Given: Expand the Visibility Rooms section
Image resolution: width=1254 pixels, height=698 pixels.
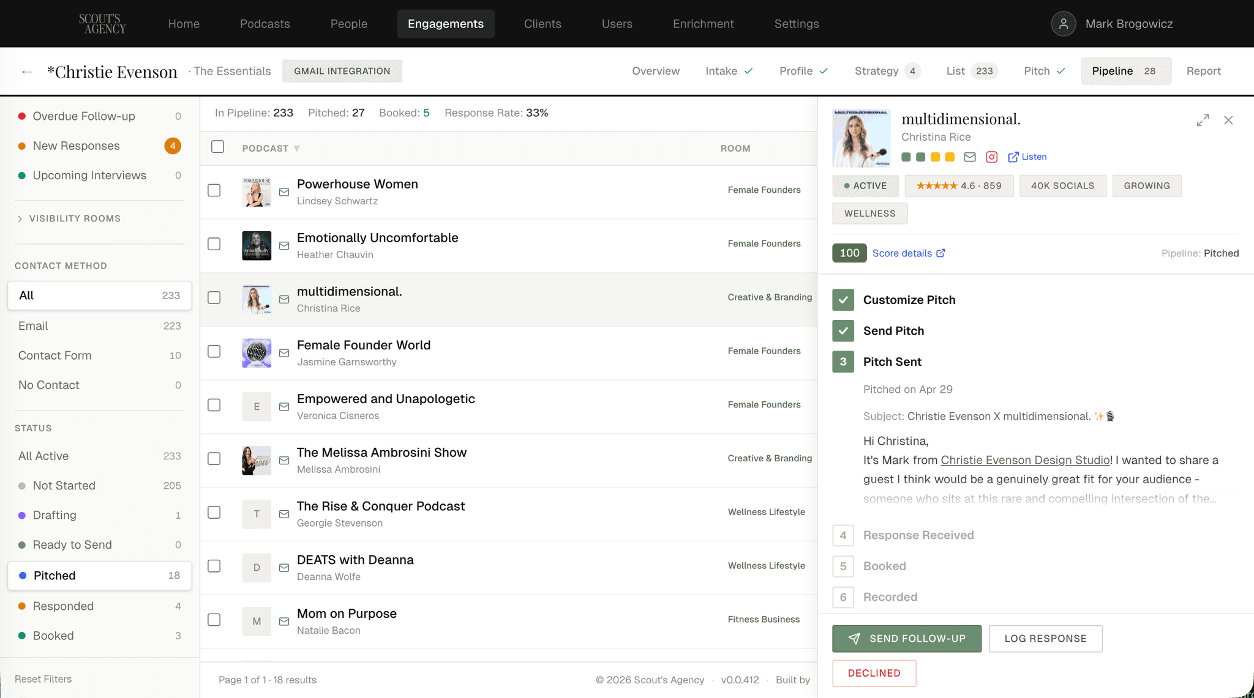Looking at the screenshot, I should (69, 218).
